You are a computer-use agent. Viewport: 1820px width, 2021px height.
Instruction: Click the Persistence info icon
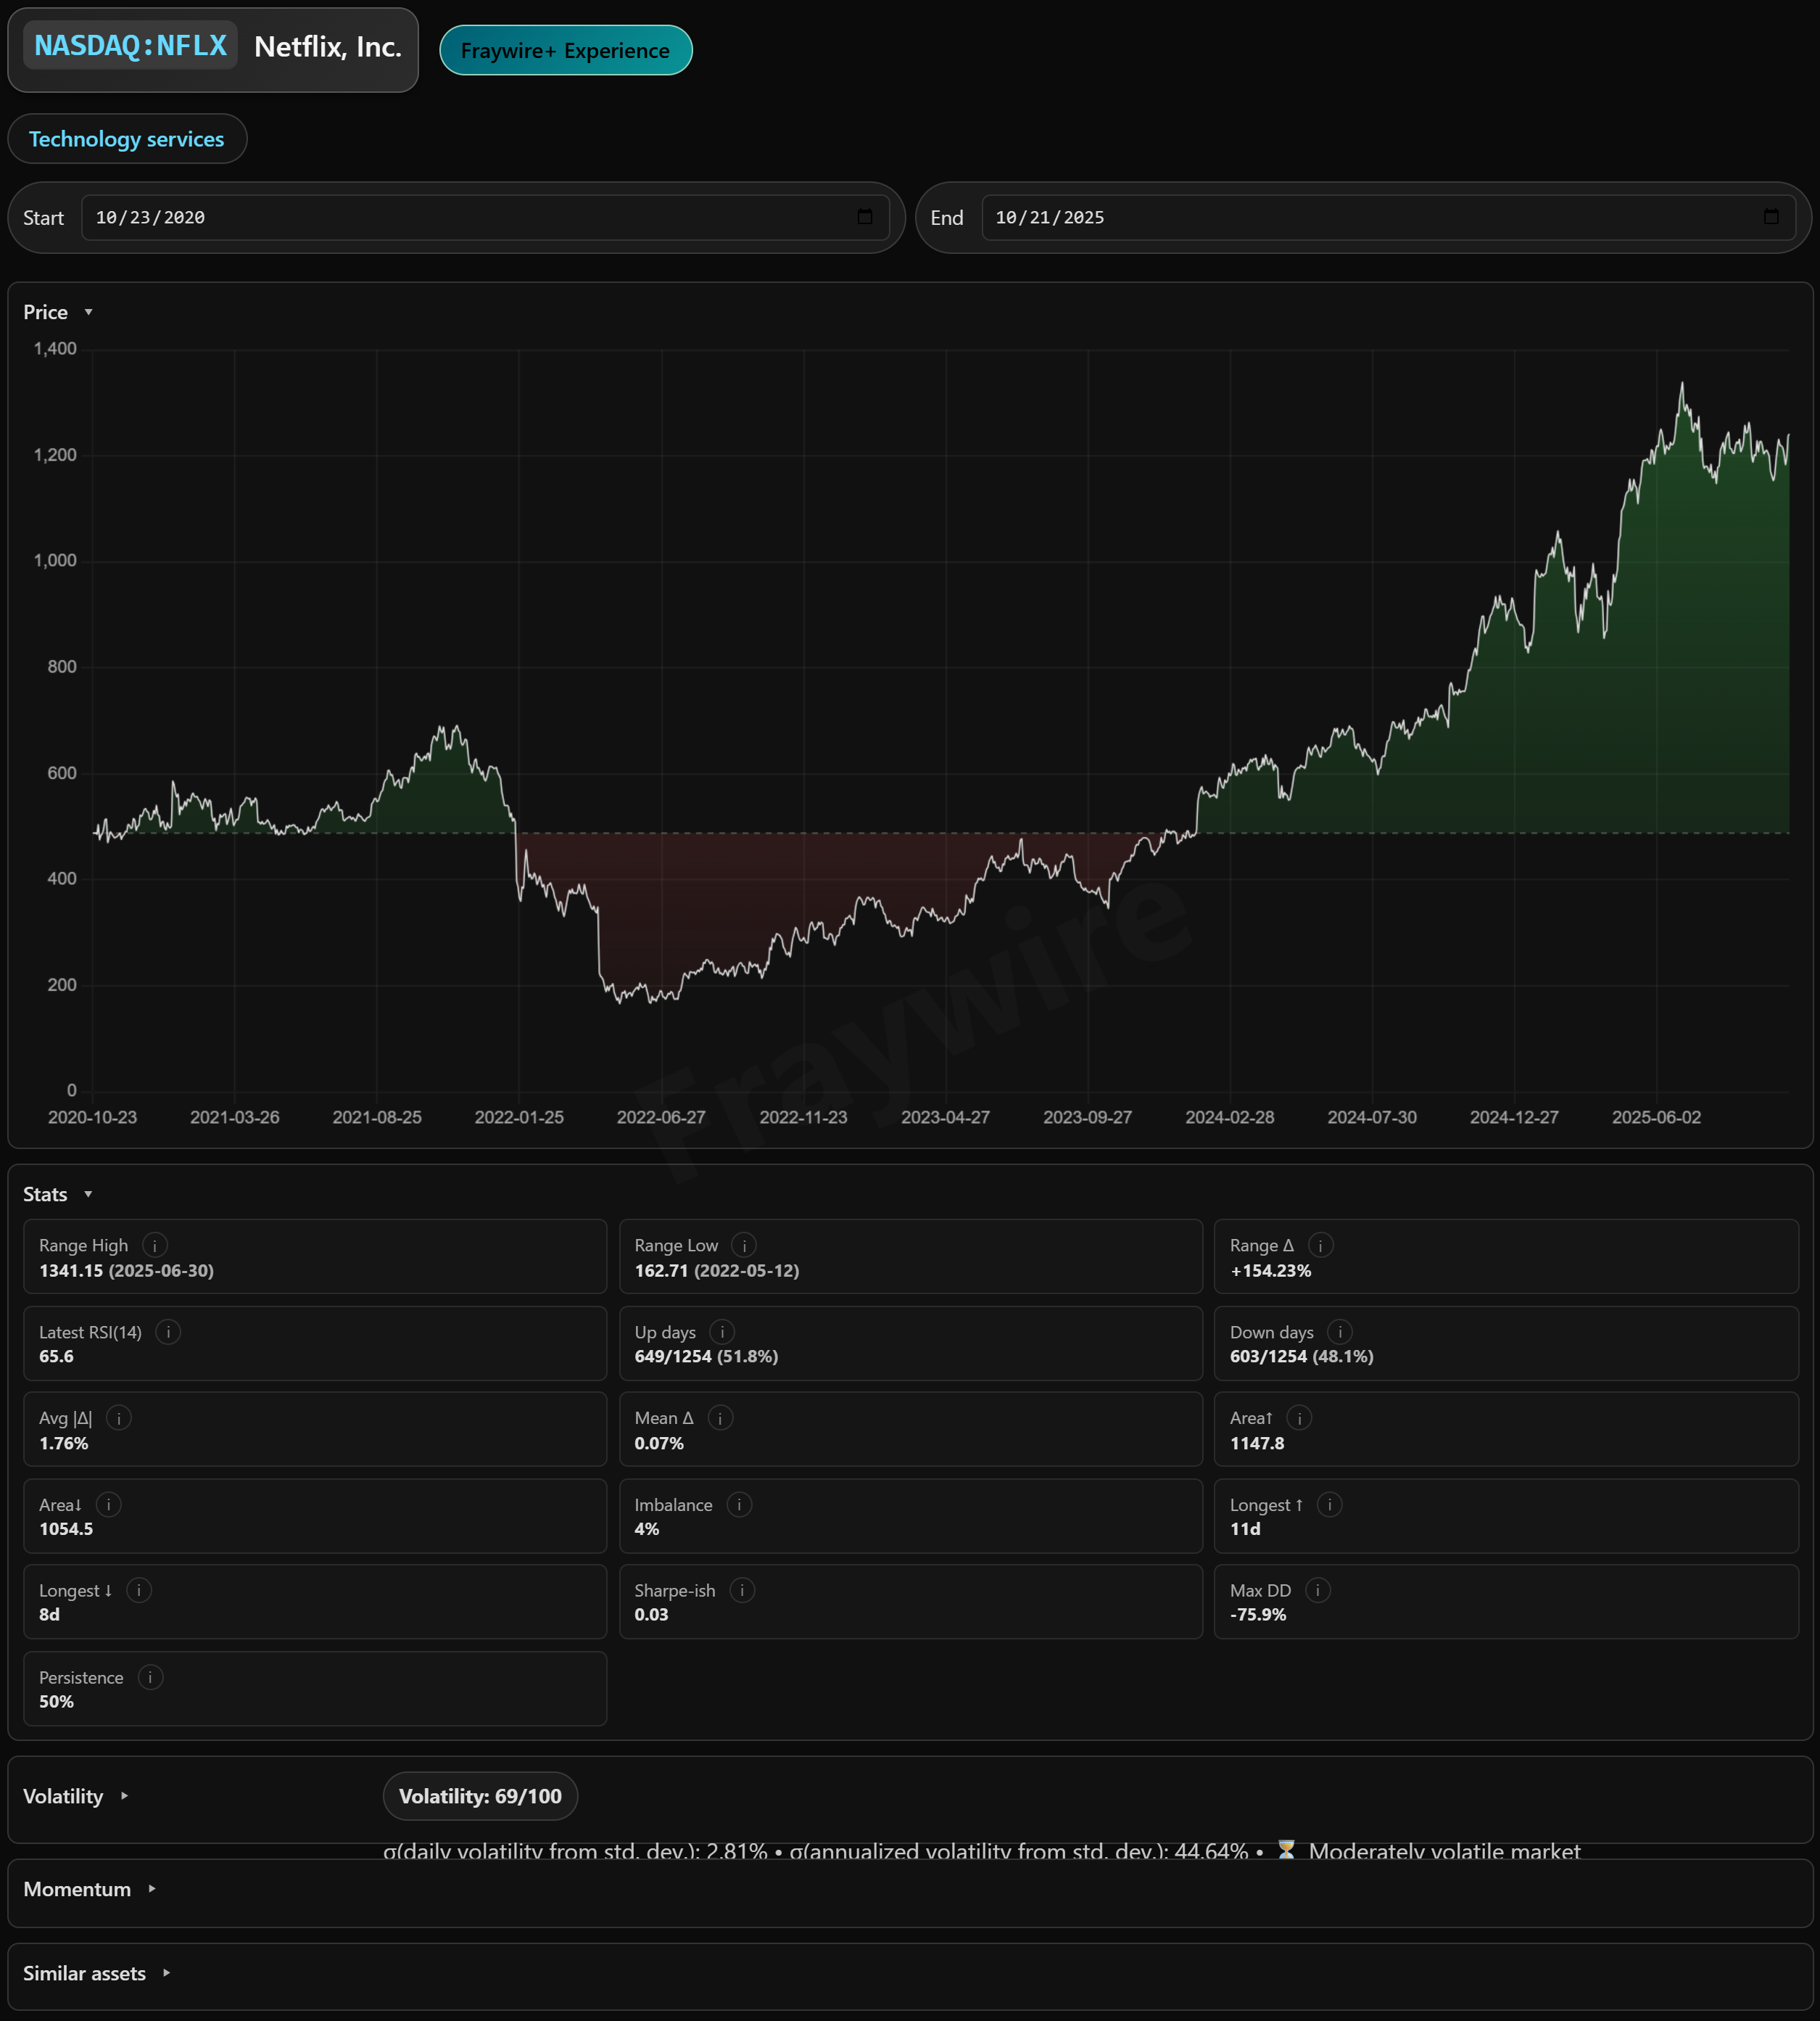coord(150,1677)
